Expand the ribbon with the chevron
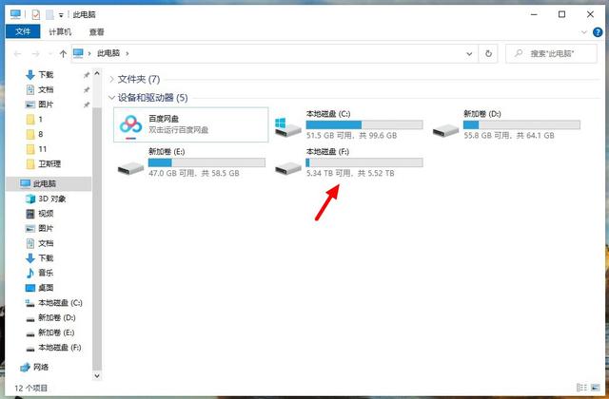The image size is (609, 399). 583,32
